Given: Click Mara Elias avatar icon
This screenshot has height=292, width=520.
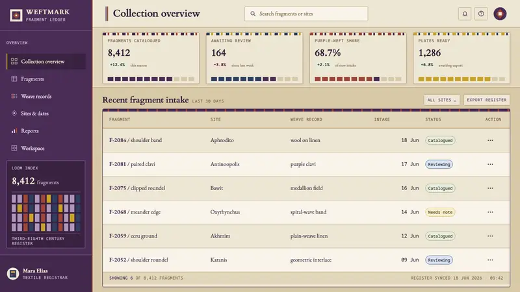Looking at the screenshot, I should click(13, 274).
